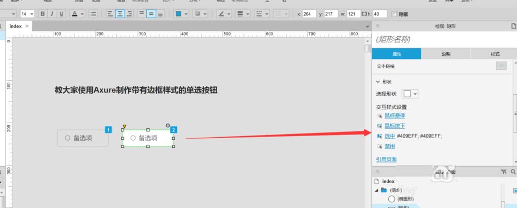Click the y position field
This screenshot has width=517, height=208.
point(331,14)
